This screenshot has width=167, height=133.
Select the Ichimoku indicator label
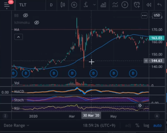22,22
